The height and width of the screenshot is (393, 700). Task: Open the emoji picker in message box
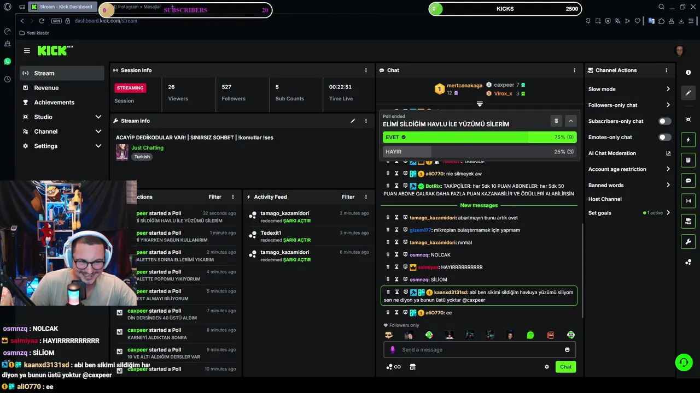[567, 350]
